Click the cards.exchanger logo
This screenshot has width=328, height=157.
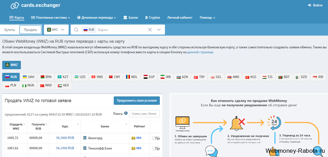pos(36,5)
